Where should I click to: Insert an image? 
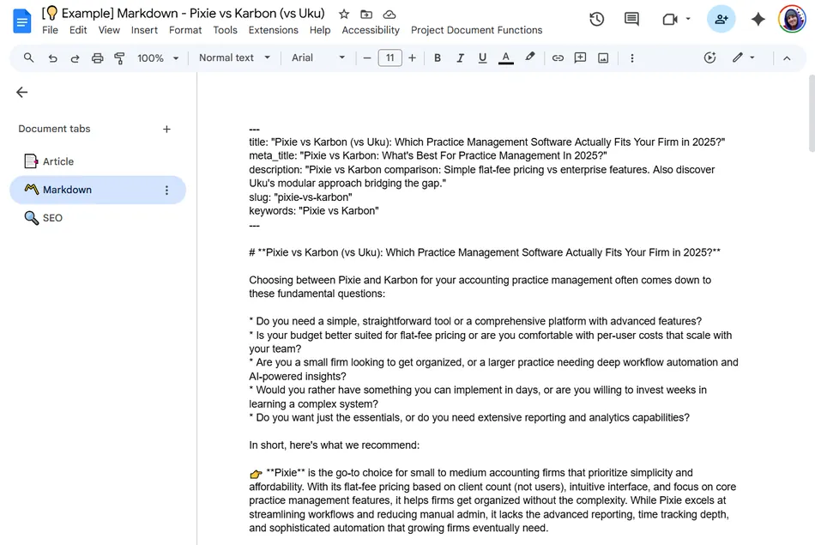coord(602,58)
